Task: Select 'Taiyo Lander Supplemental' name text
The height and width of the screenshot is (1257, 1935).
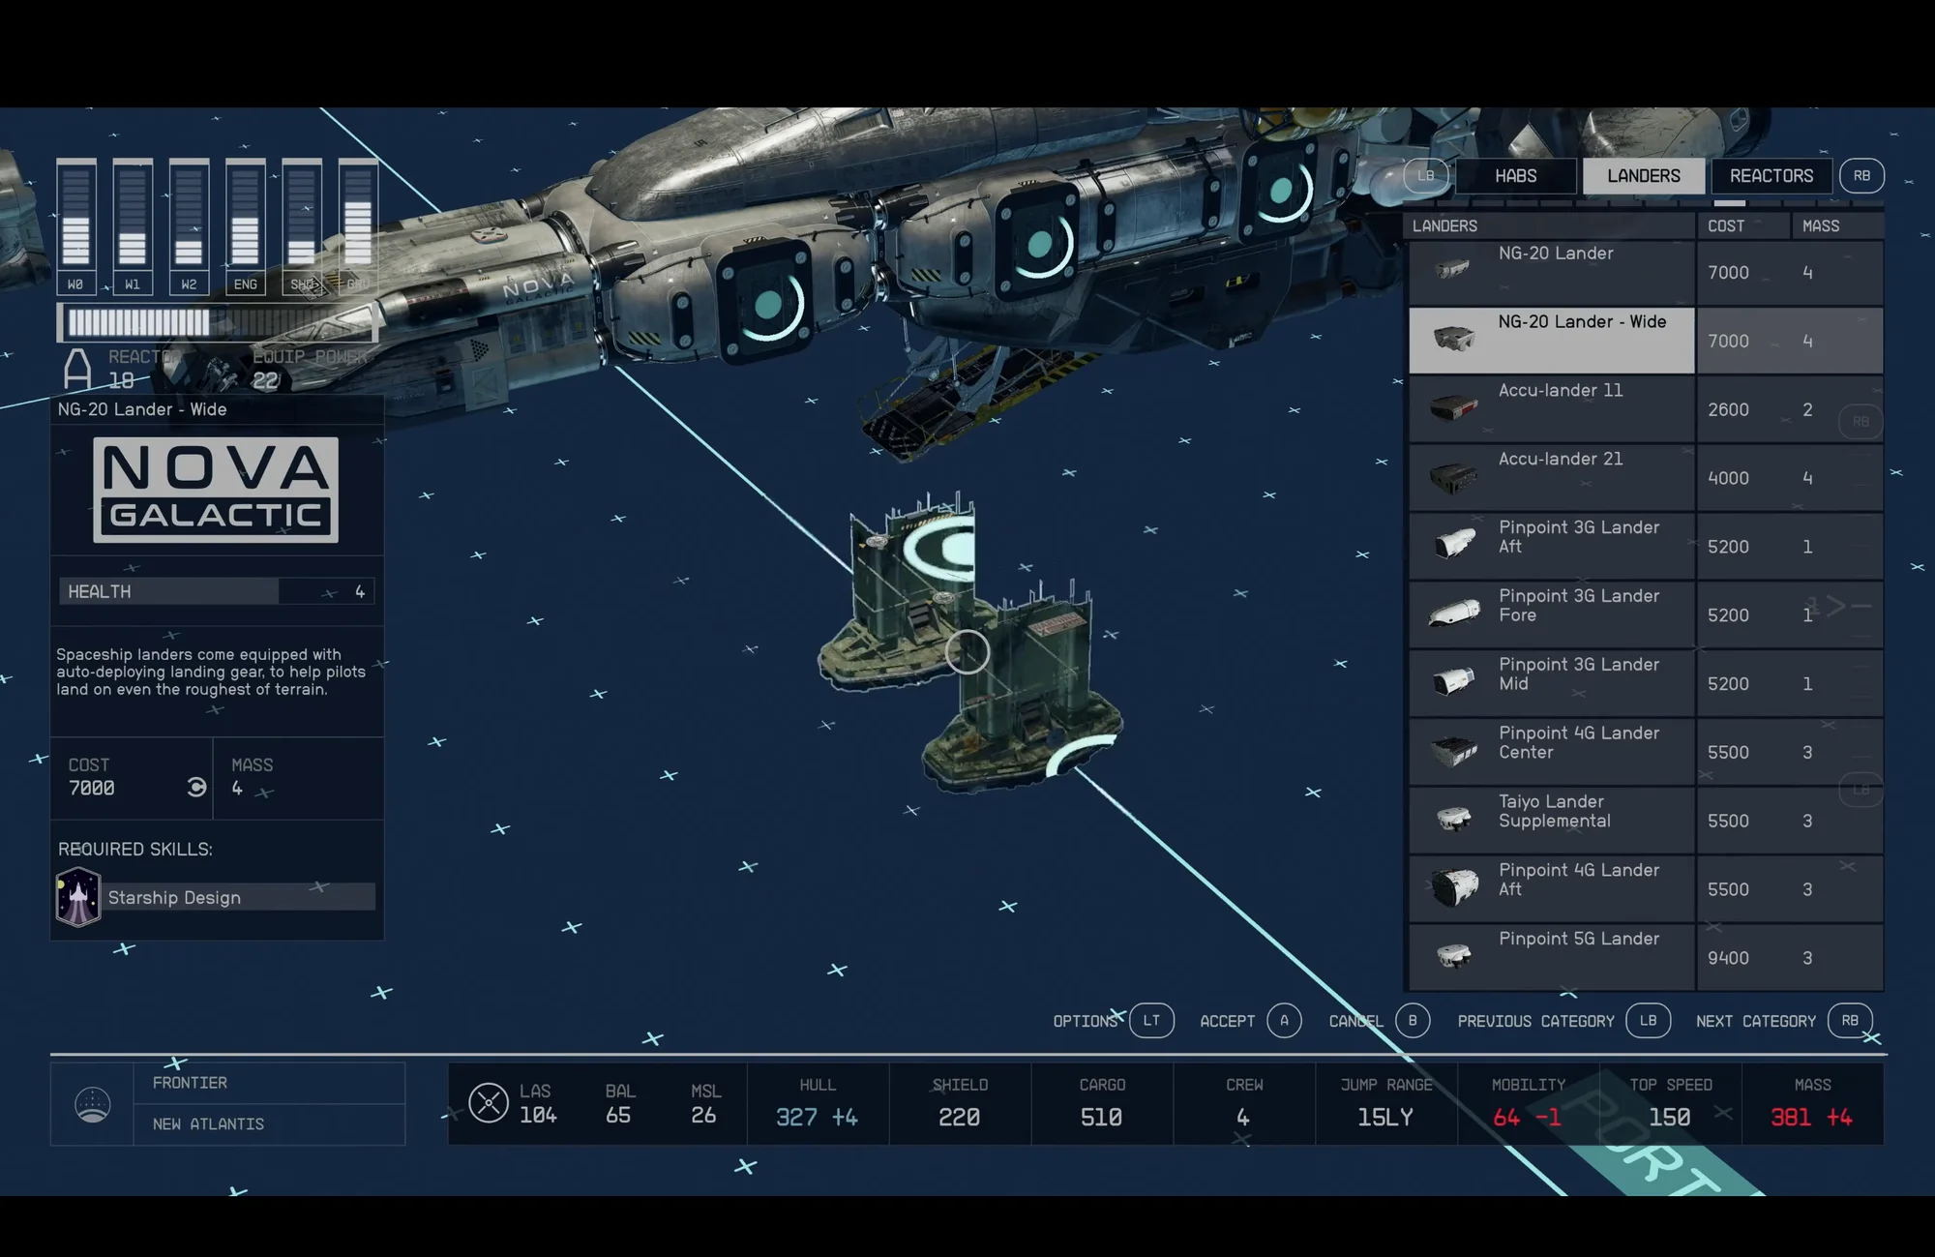Action: tap(1554, 811)
